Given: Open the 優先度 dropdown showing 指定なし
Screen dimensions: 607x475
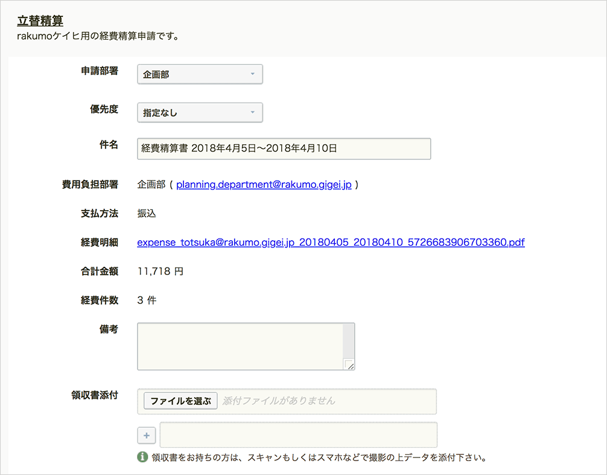Looking at the screenshot, I should 200,113.
